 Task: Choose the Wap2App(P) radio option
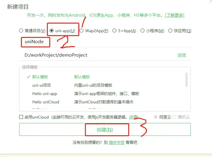[82, 31]
